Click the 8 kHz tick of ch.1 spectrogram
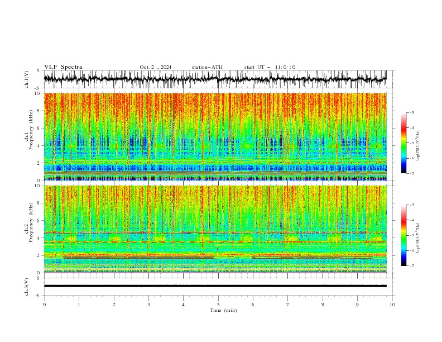The image size is (442, 342). pyautogui.click(x=39, y=111)
